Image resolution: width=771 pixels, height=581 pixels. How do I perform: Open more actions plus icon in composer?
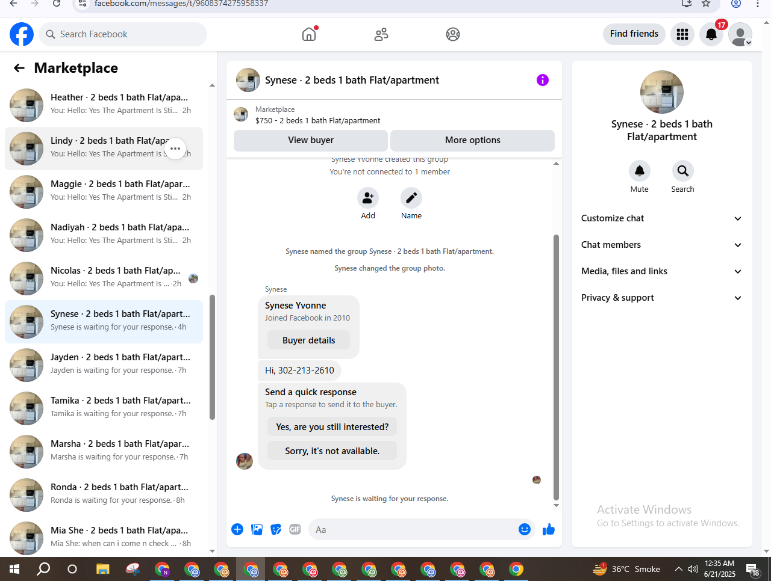pos(237,529)
